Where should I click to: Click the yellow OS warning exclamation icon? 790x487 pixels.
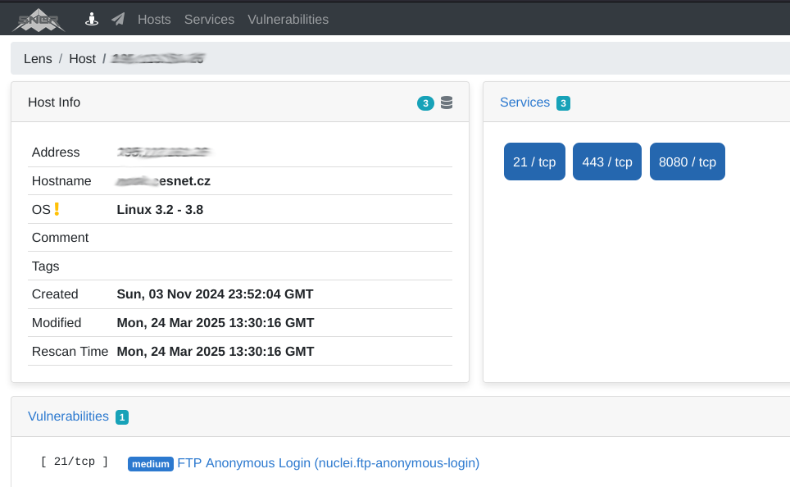click(x=57, y=209)
